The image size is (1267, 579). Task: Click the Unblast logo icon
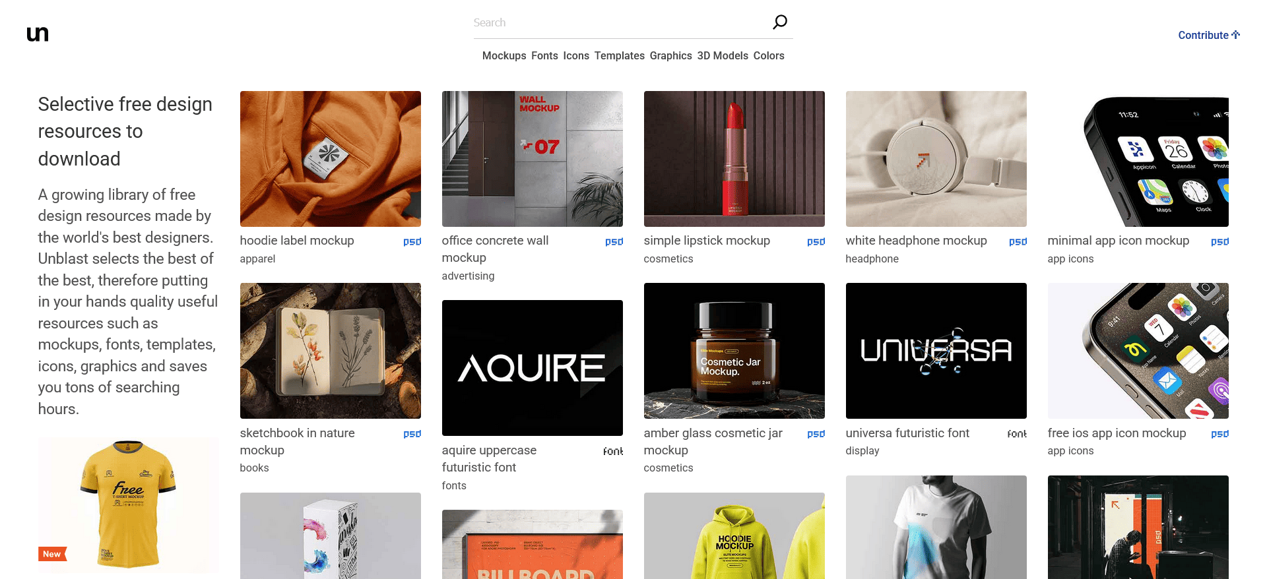tap(38, 34)
